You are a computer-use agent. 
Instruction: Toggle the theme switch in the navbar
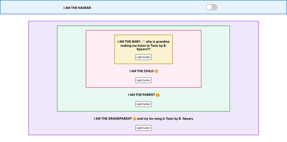212,7
